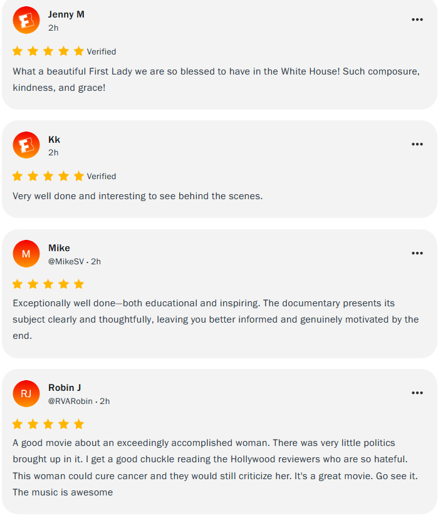Click the Verified badge on Jenny M's review
Viewport: 448px width, 518px height.
tap(102, 52)
